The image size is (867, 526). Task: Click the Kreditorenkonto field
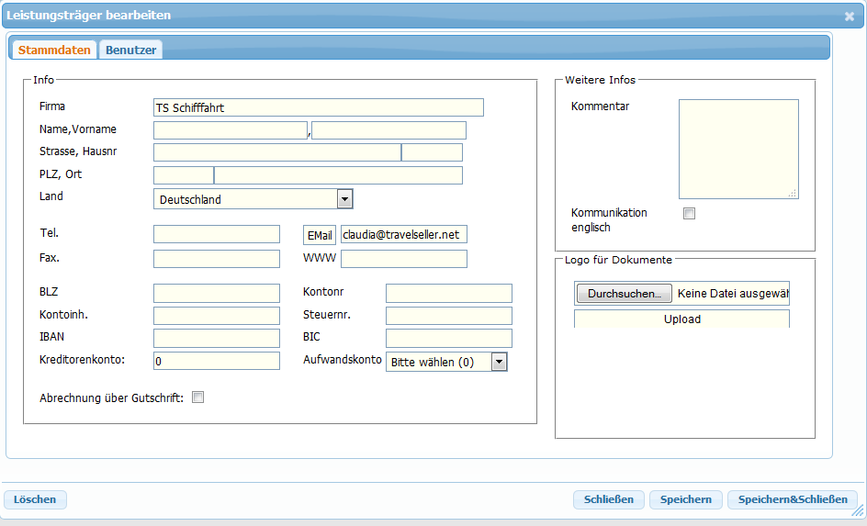pyautogui.click(x=216, y=361)
